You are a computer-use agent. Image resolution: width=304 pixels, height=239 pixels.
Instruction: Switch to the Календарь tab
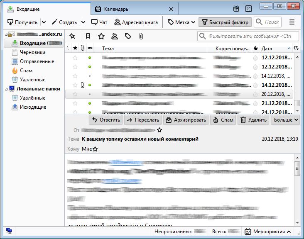pyautogui.click(x=116, y=9)
